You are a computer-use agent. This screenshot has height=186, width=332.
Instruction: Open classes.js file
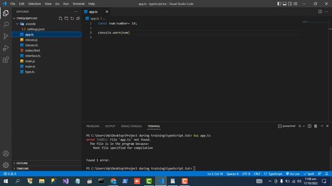(x=46, y=40)
